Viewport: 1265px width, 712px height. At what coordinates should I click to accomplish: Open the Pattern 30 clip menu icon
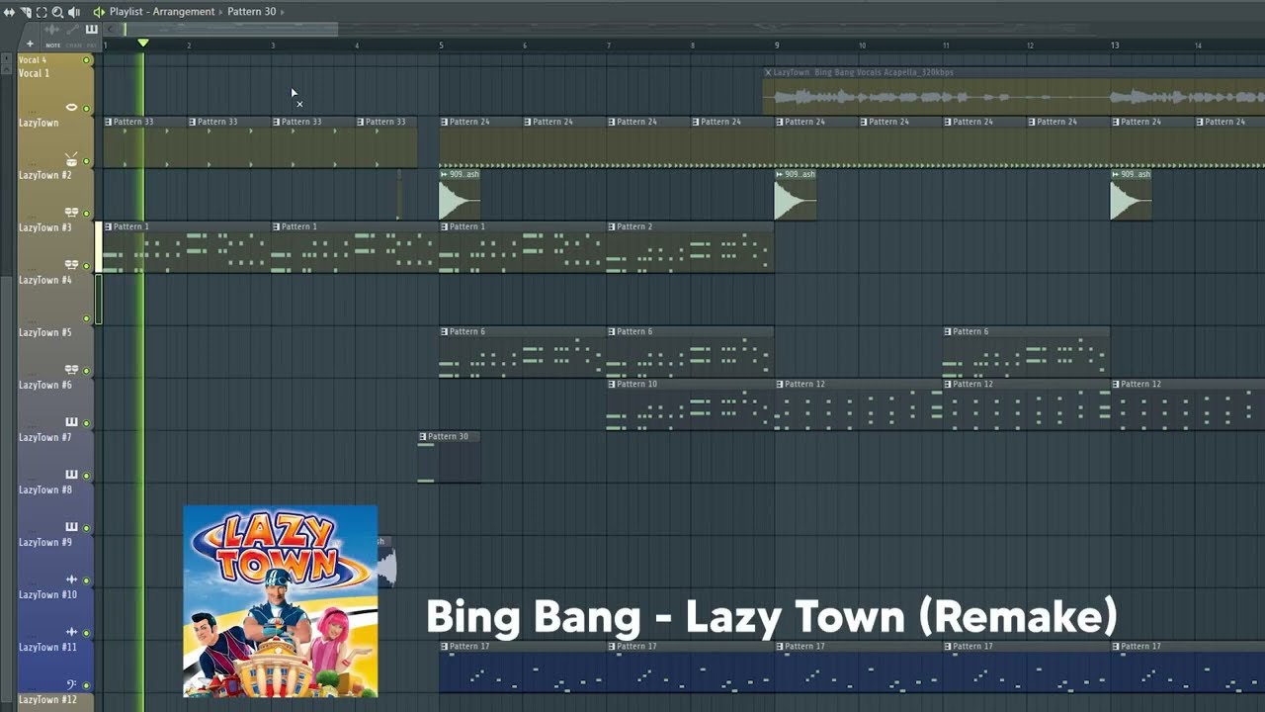423,436
